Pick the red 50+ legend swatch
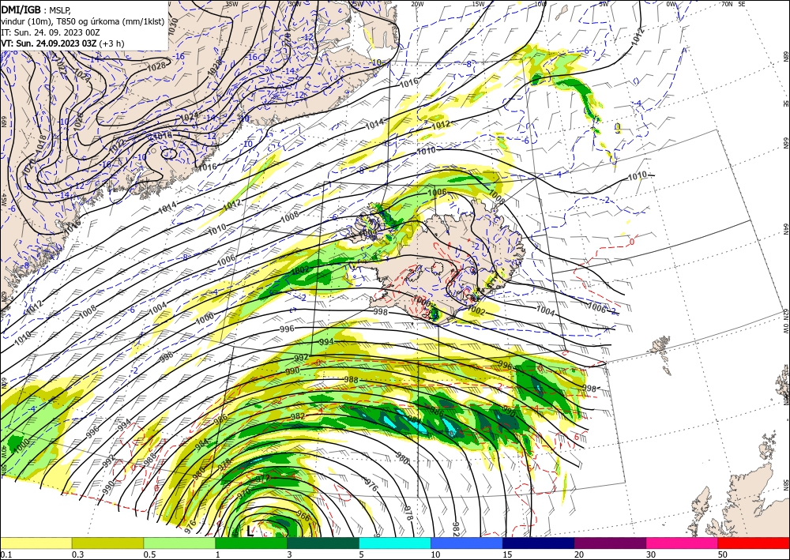This screenshot has height=560, width=790. 754,543
